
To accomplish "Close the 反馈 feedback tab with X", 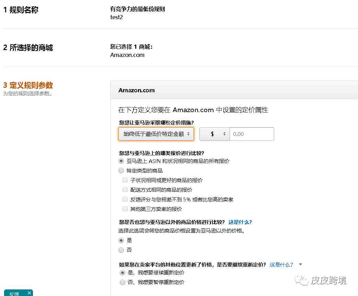I will (x=29, y=293).
